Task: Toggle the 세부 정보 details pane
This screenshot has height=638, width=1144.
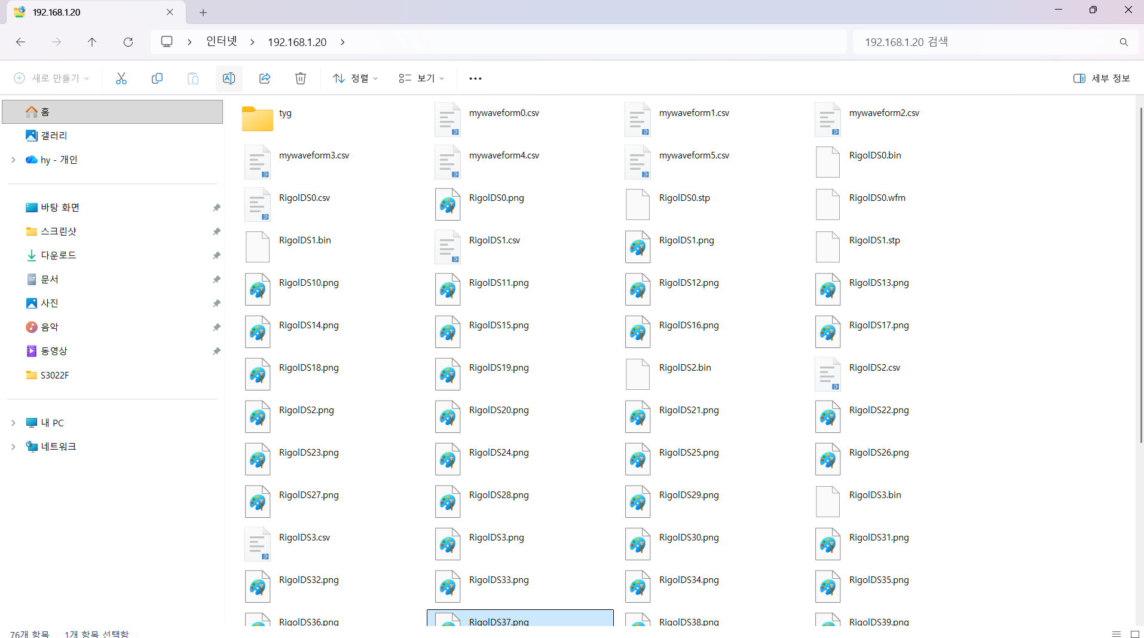Action: [1102, 78]
